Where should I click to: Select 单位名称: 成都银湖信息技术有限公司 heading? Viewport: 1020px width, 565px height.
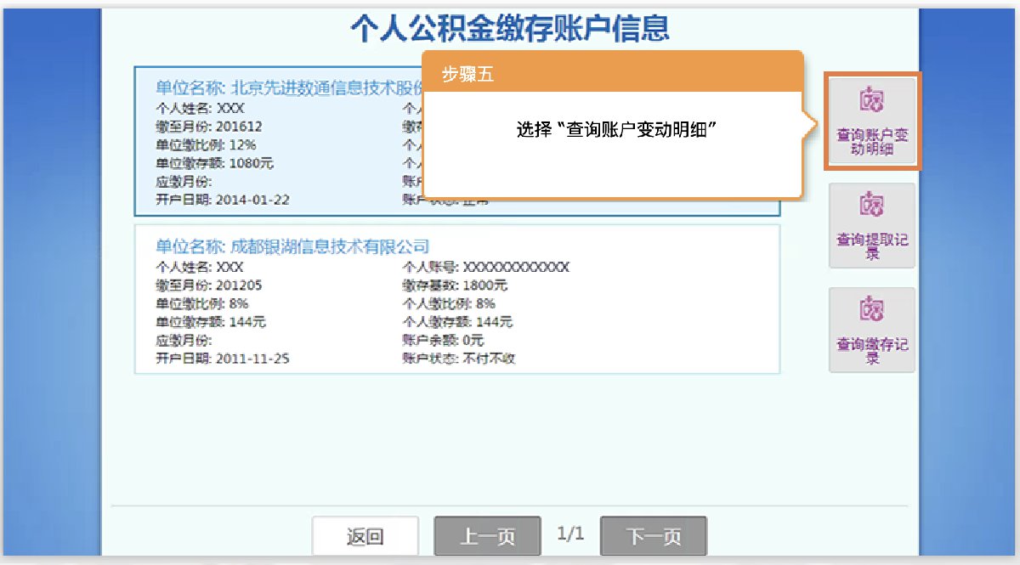point(292,246)
